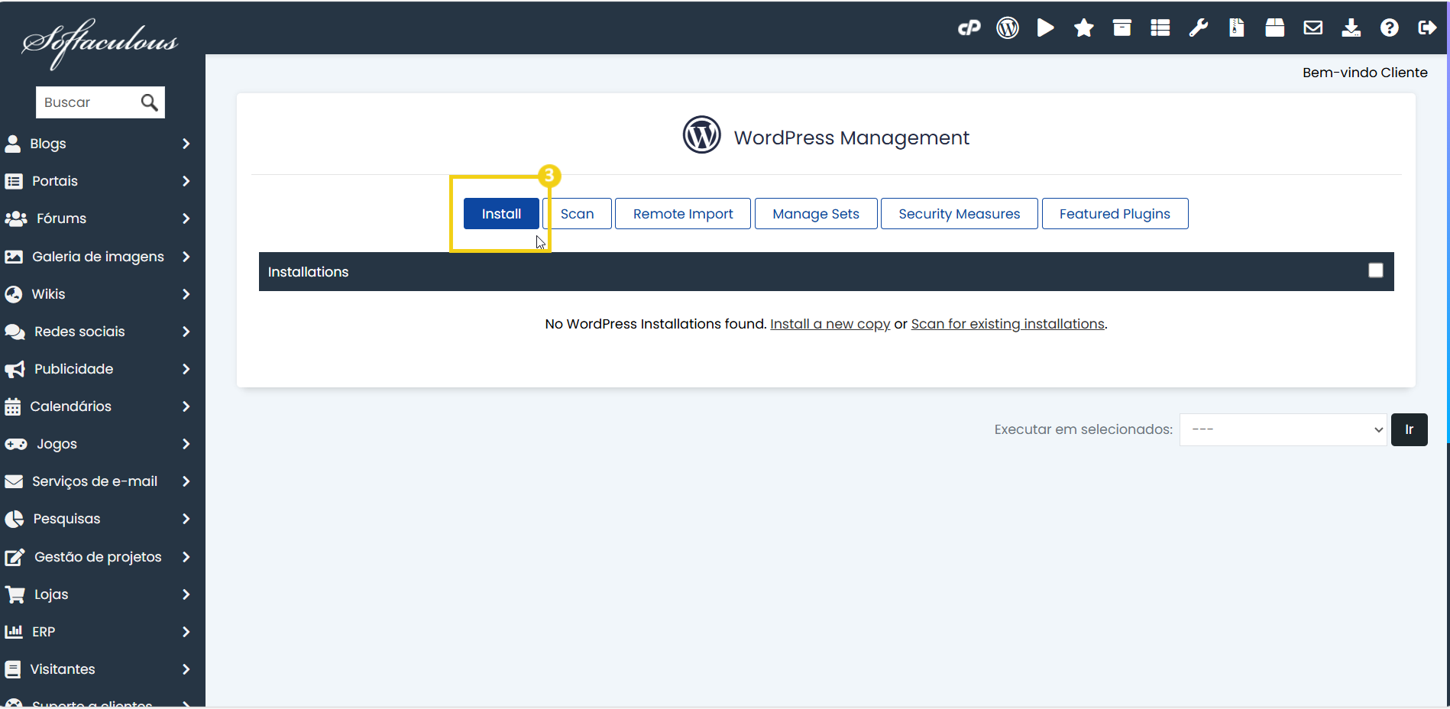This screenshot has width=1450, height=709.
Task: Open the Visitantes category
Action: pos(63,669)
